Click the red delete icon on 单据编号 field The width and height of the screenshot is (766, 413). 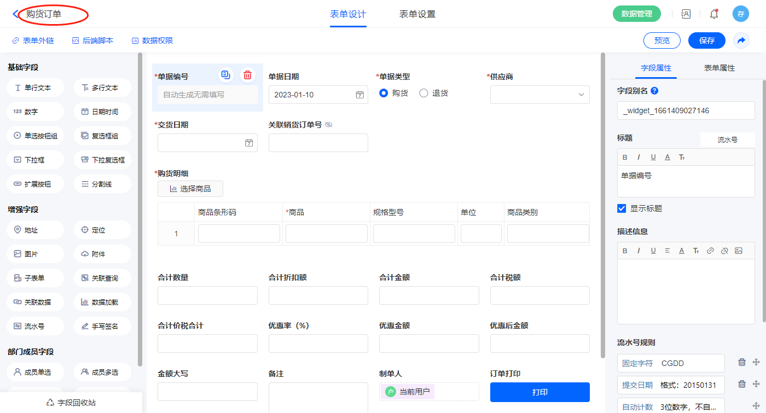247,75
